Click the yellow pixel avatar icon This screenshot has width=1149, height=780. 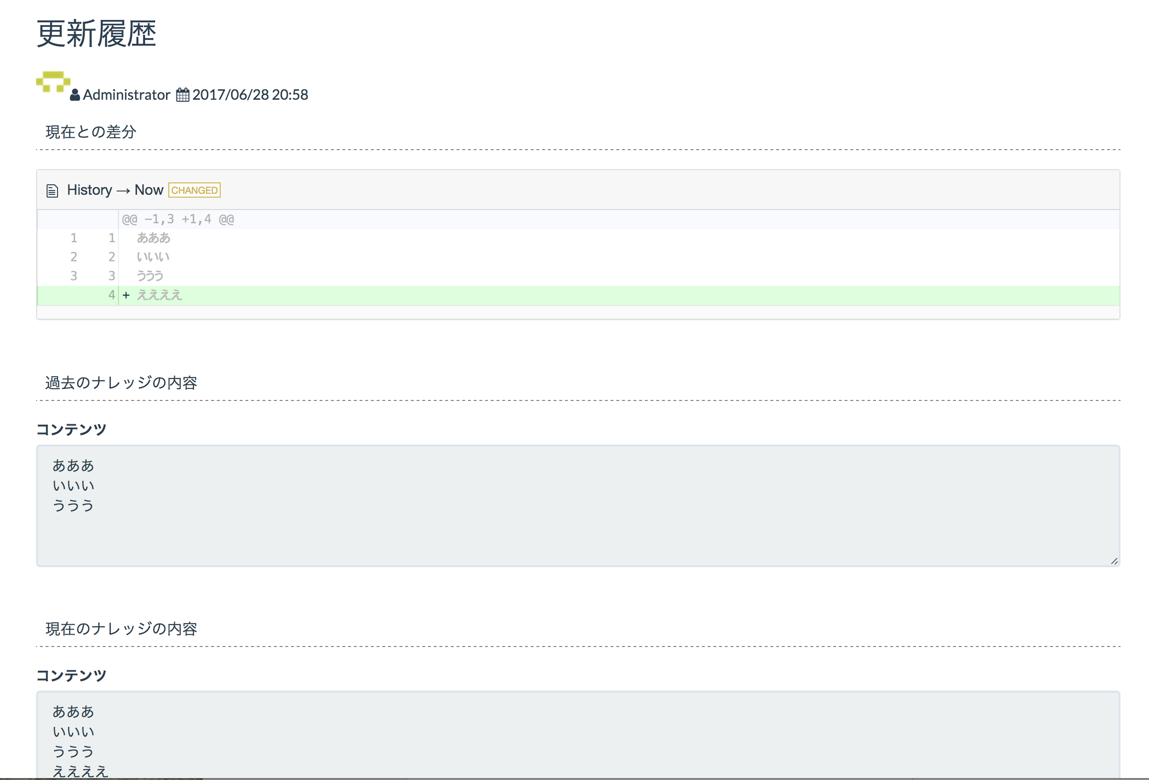[53, 84]
